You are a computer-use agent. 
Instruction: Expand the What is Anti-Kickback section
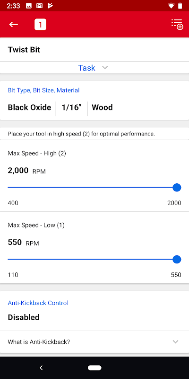94,342
